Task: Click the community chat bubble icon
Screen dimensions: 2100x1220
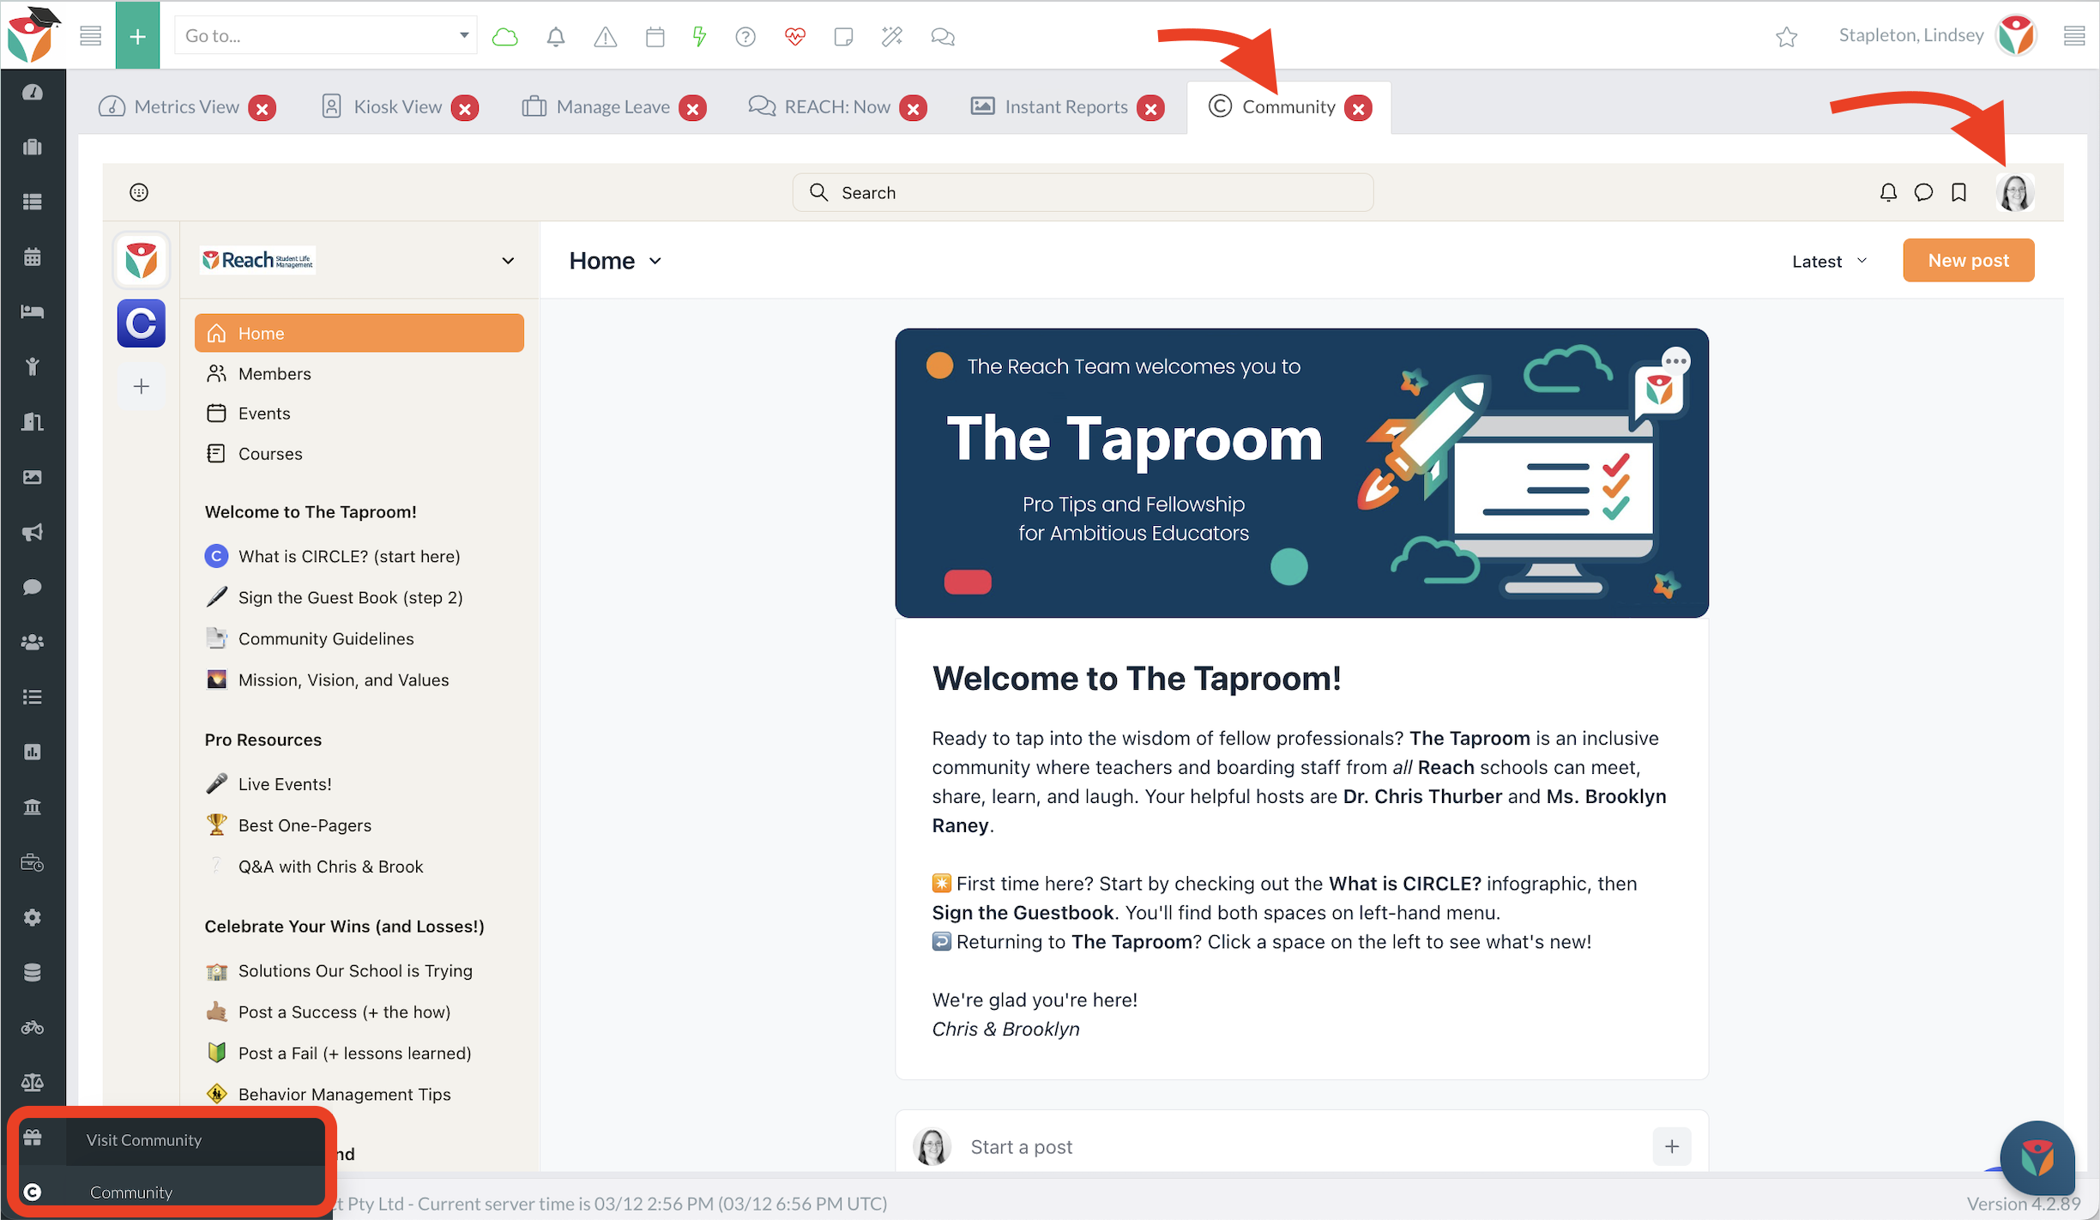Action: [1923, 192]
